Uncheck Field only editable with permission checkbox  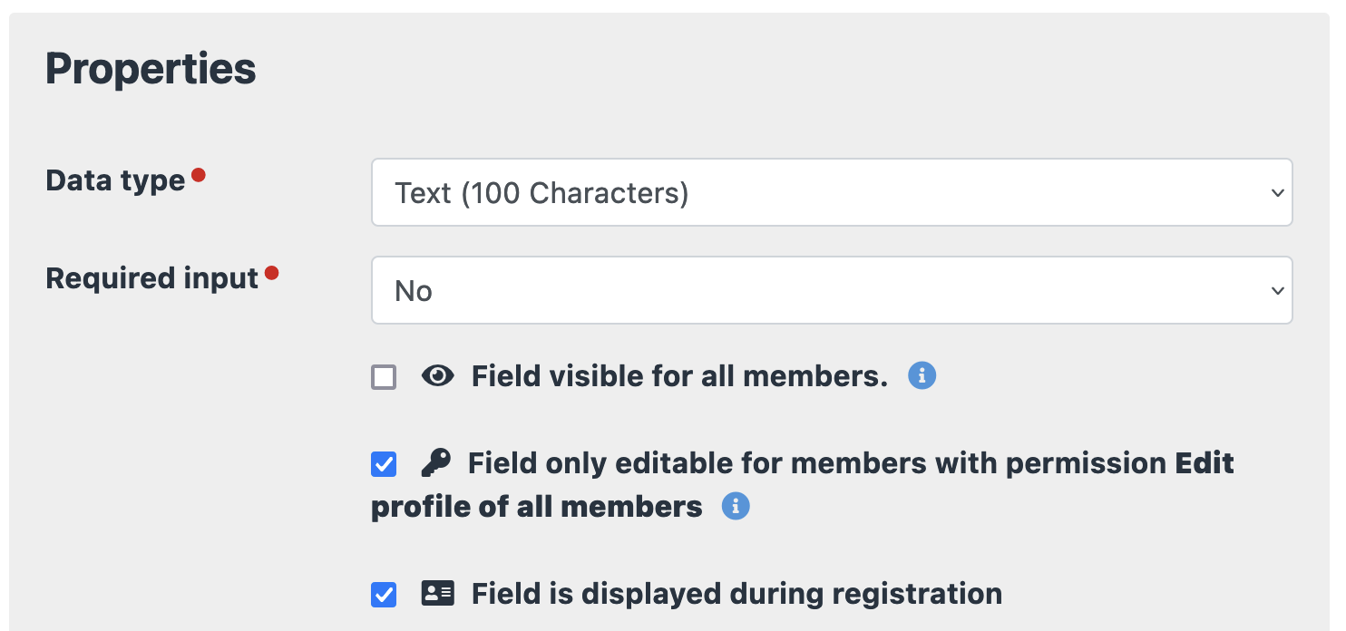point(384,464)
